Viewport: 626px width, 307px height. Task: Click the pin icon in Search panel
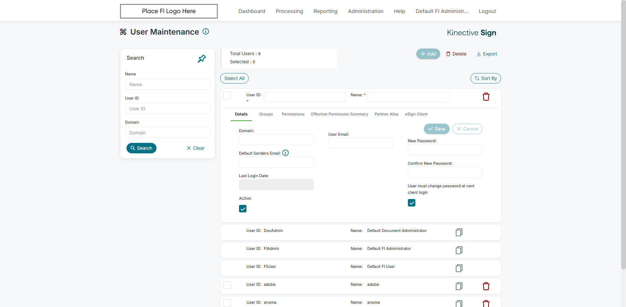point(202,59)
